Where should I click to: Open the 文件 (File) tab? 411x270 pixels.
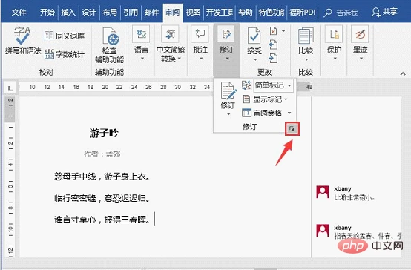point(19,12)
